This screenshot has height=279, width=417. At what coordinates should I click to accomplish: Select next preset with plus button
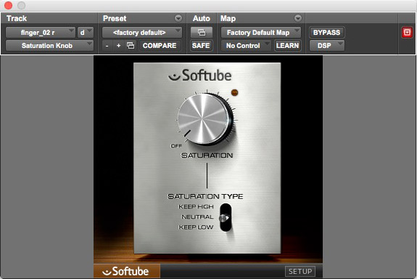(119, 46)
